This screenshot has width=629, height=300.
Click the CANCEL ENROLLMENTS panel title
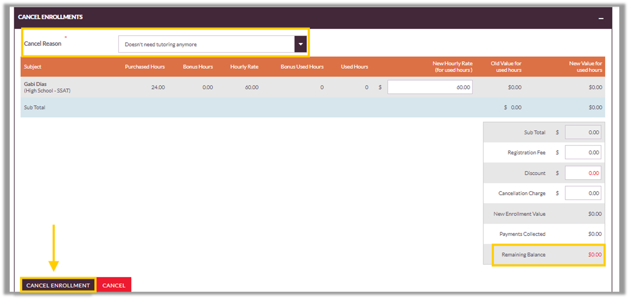pos(50,17)
